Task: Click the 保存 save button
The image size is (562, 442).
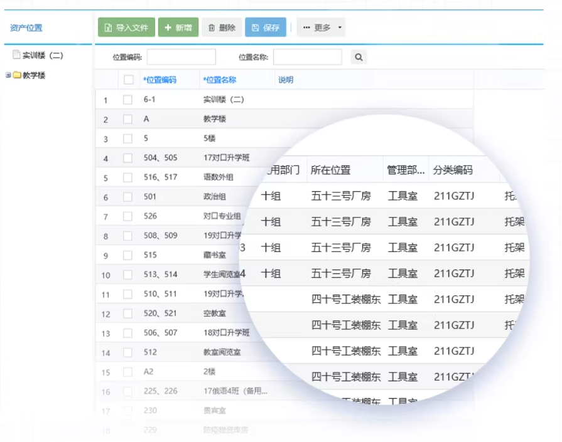Action: pos(266,27)
